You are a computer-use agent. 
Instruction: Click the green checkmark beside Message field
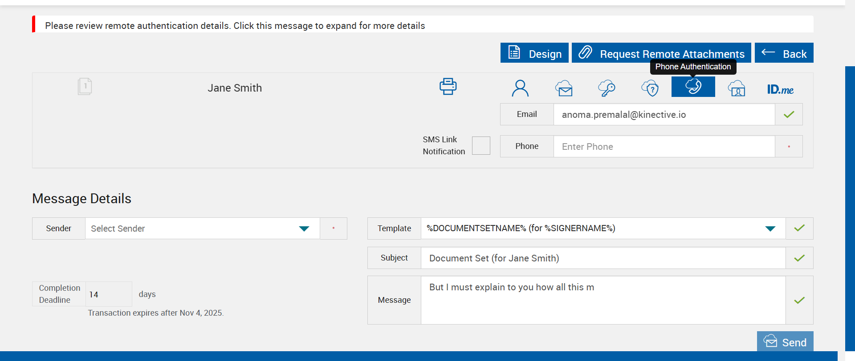[799, 301]
